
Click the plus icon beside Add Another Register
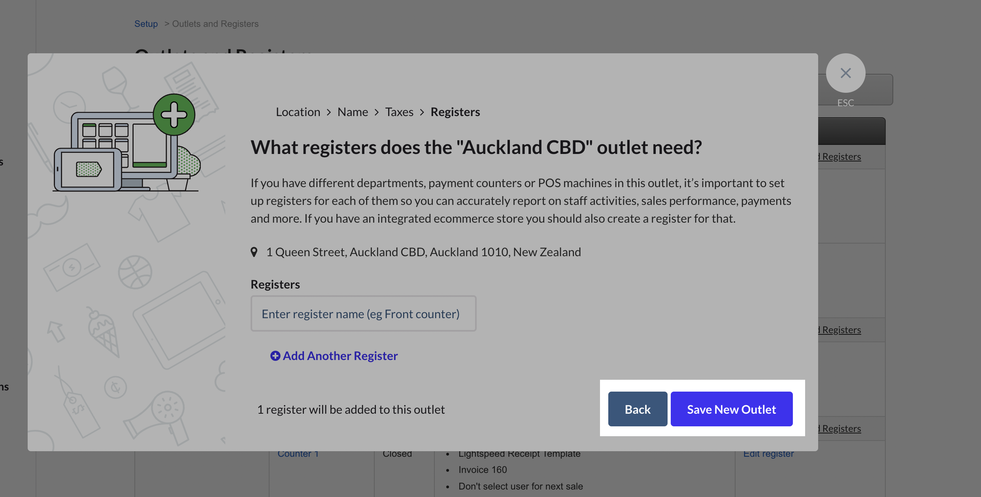pos(275,356)
